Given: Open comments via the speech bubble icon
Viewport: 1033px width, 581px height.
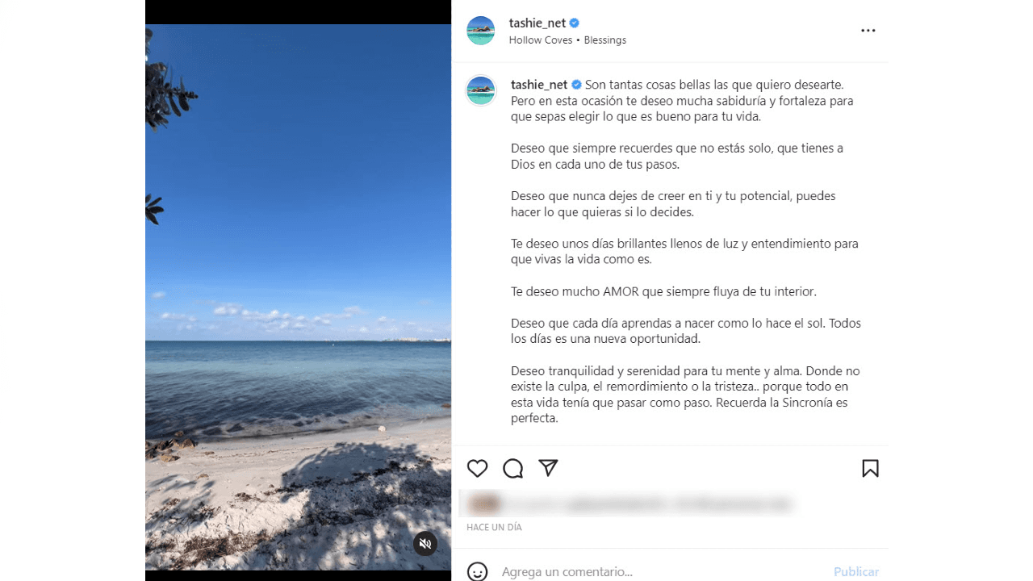Looking at the screenshot, I should [513, 469].
